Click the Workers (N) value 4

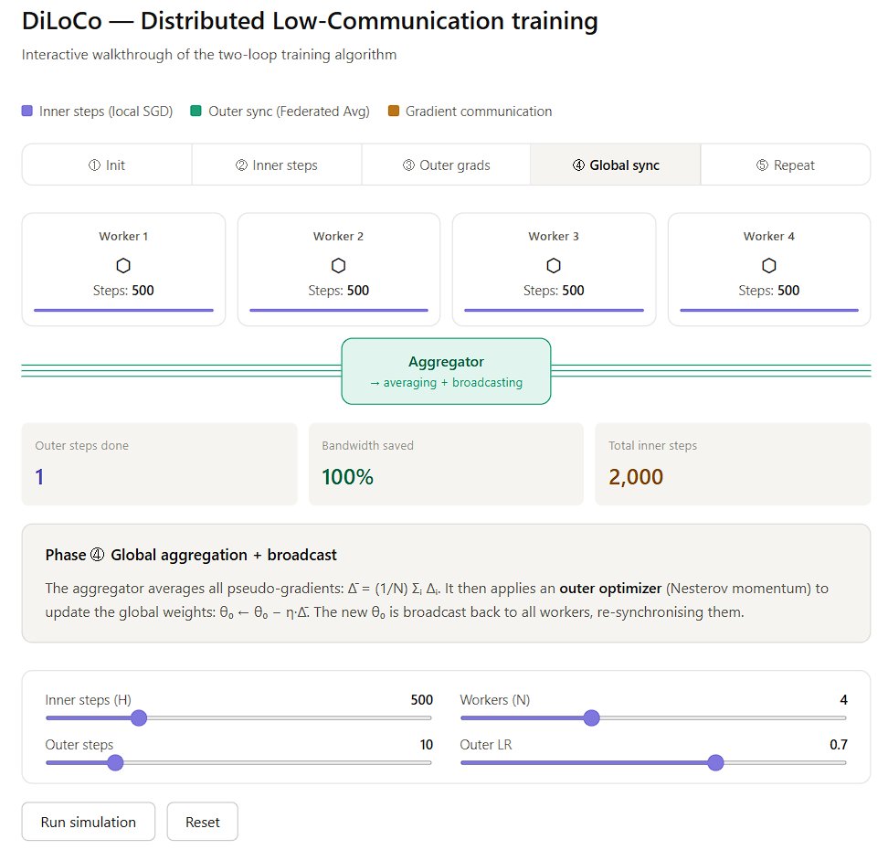(x=843, y=700)
